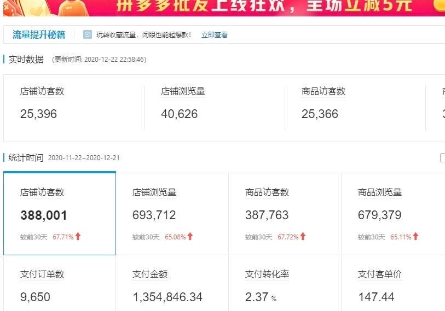Click real-time 店铺访客数 value 25,396

tap(38, 114)
